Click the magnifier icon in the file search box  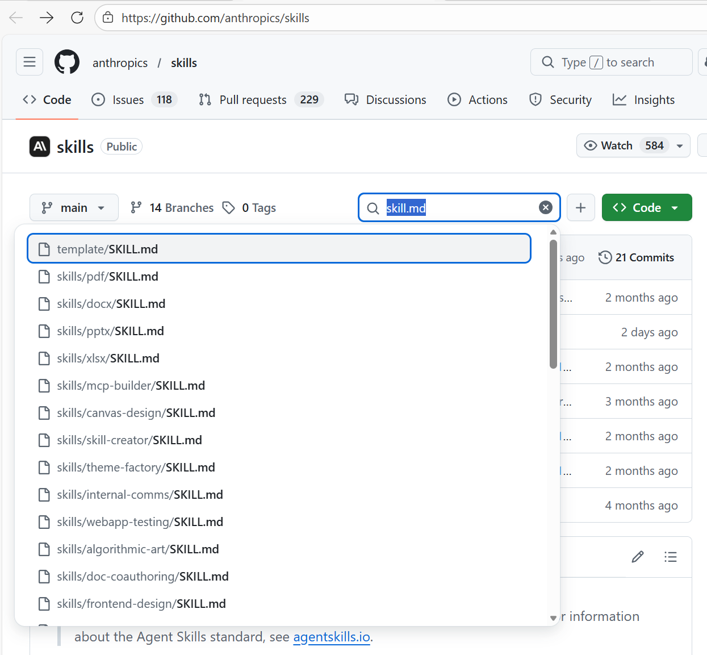point(373,208)
